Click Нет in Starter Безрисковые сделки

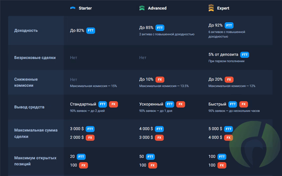73,58
